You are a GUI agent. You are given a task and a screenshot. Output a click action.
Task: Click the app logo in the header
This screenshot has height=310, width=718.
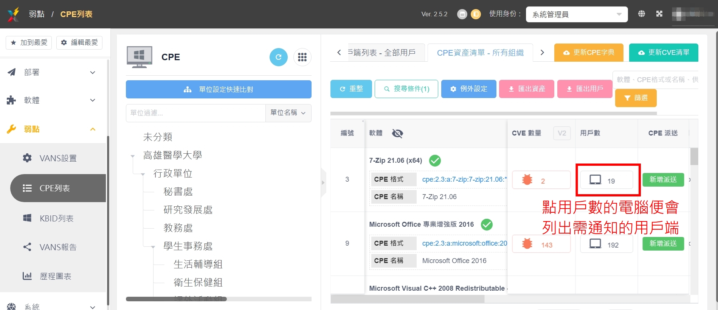(x=13, y=14)
